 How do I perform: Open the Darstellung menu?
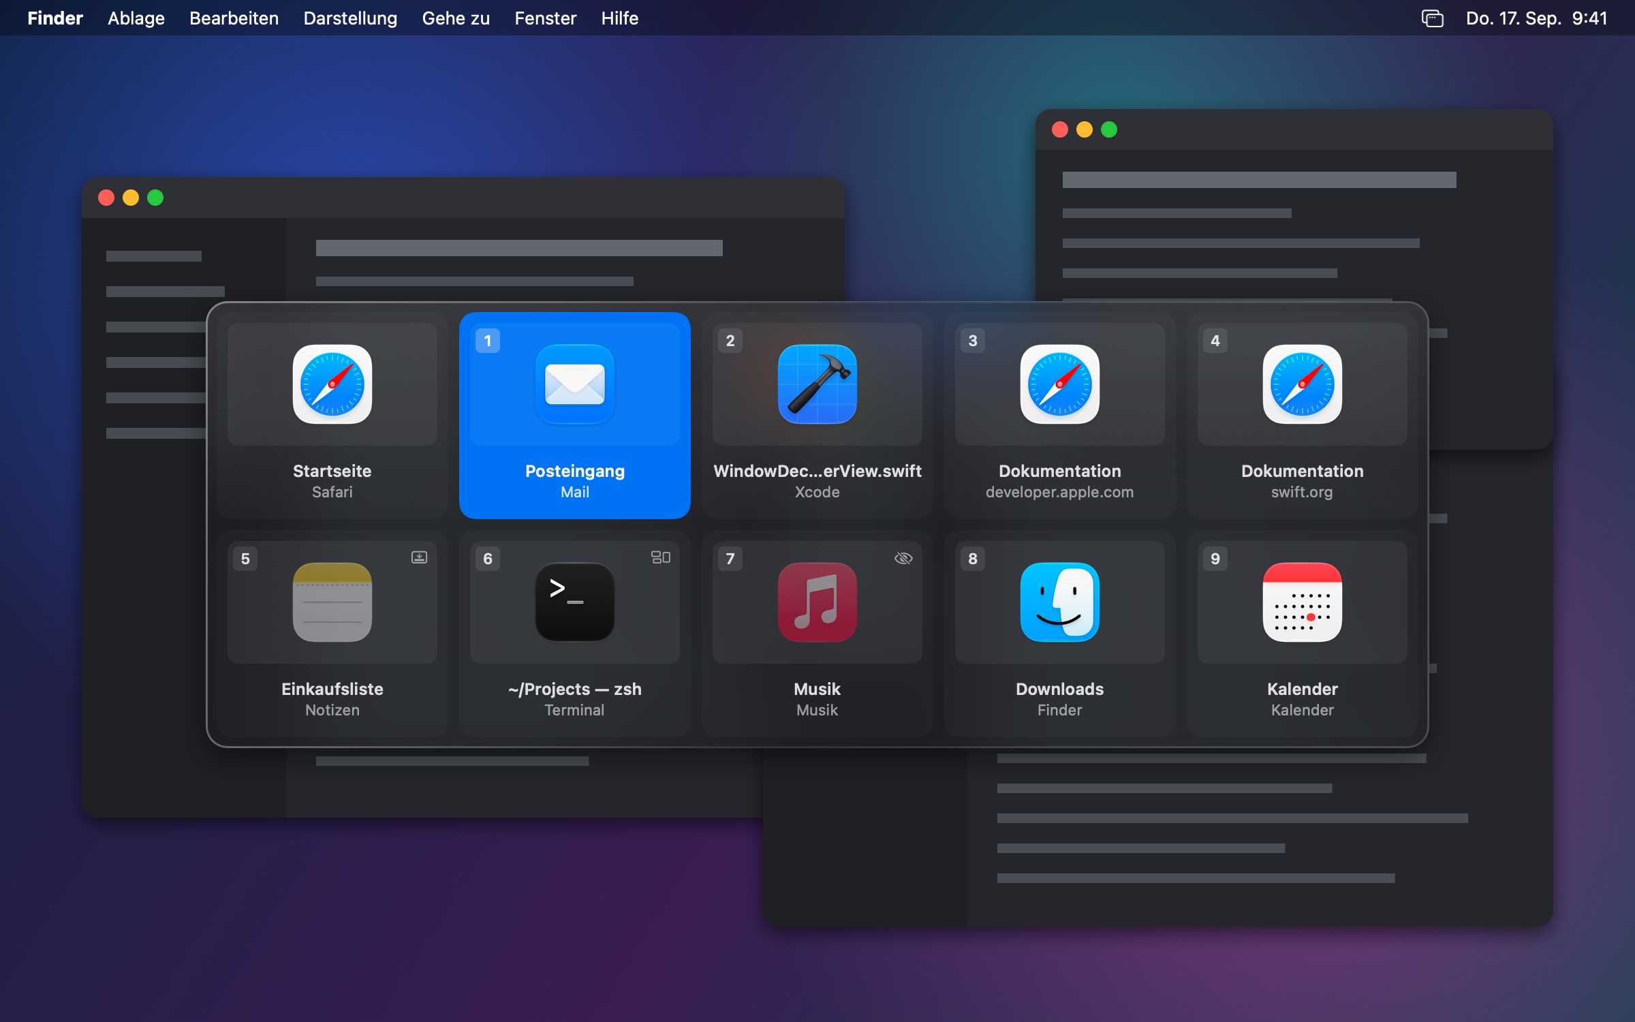click(x=350, y=18)
